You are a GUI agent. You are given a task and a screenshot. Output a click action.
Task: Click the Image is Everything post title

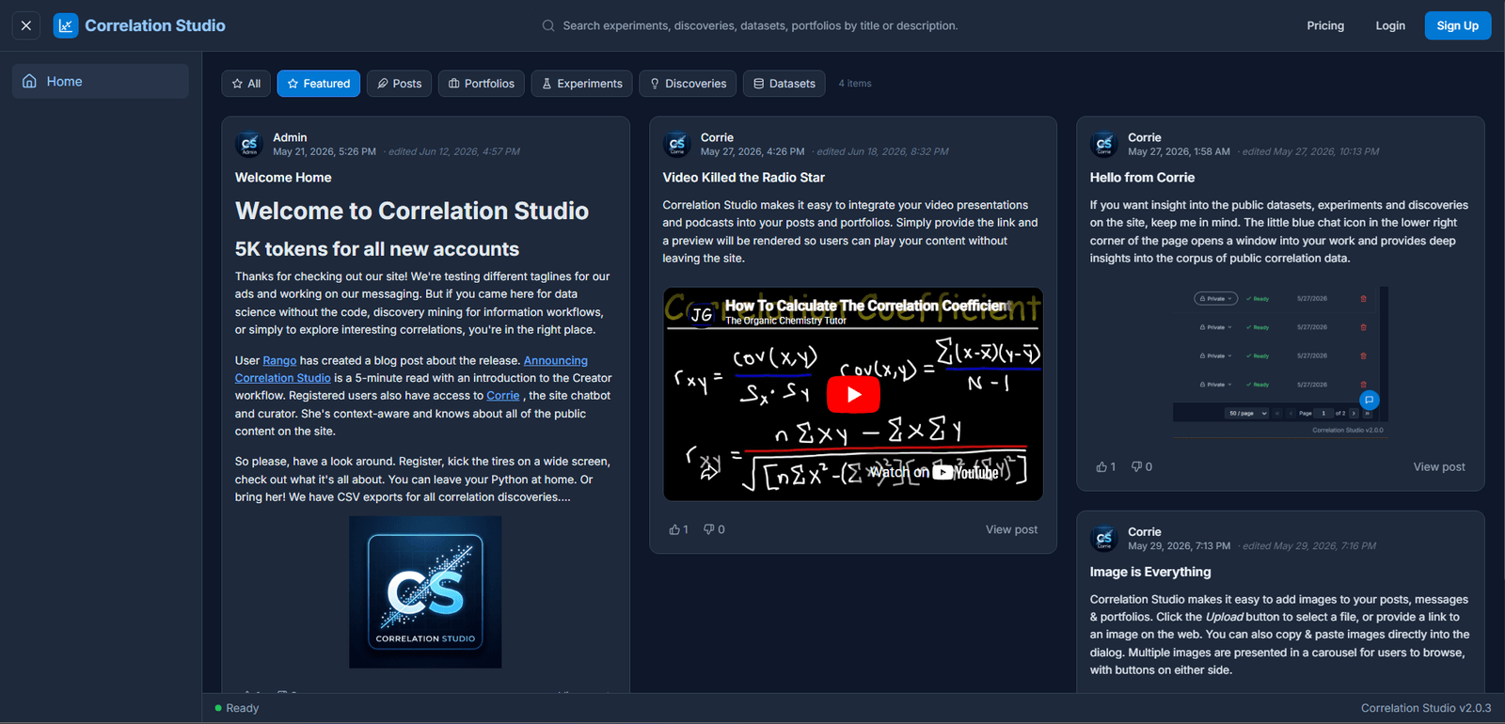pyautogui.click(x=1150, y=572)
